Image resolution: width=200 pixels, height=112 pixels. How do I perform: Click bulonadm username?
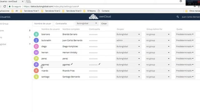point(46,40)
